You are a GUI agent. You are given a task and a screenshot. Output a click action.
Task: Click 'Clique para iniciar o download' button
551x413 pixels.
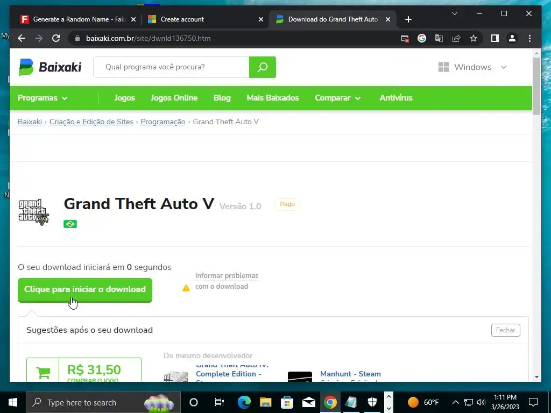(x=85, y=290)
